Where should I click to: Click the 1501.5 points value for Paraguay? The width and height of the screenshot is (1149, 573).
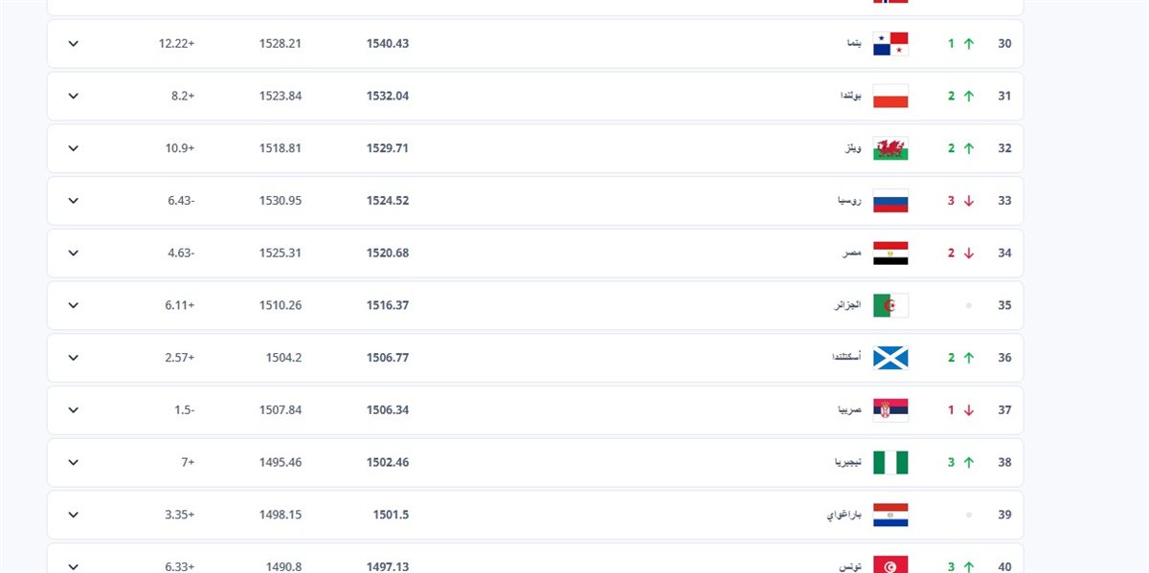(x=391, y=515)
